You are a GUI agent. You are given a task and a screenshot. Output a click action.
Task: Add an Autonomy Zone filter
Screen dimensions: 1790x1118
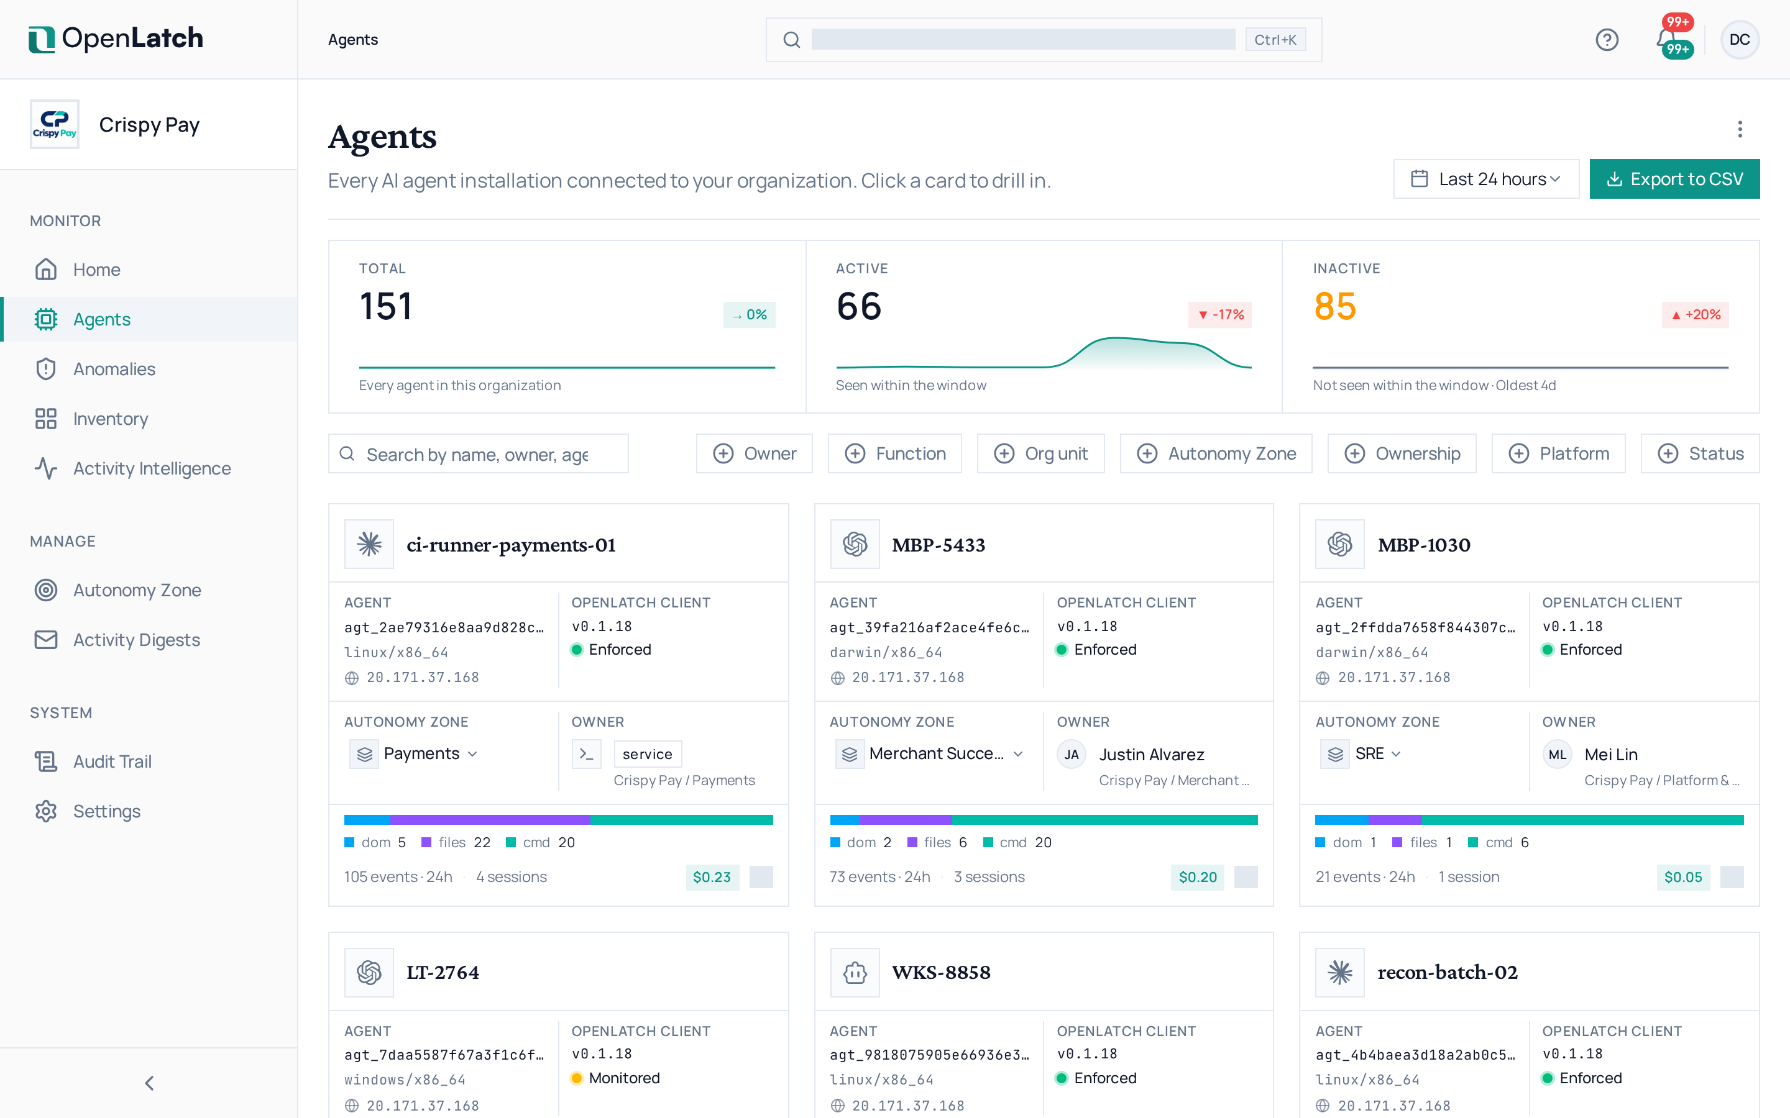tap(1215, 453)
